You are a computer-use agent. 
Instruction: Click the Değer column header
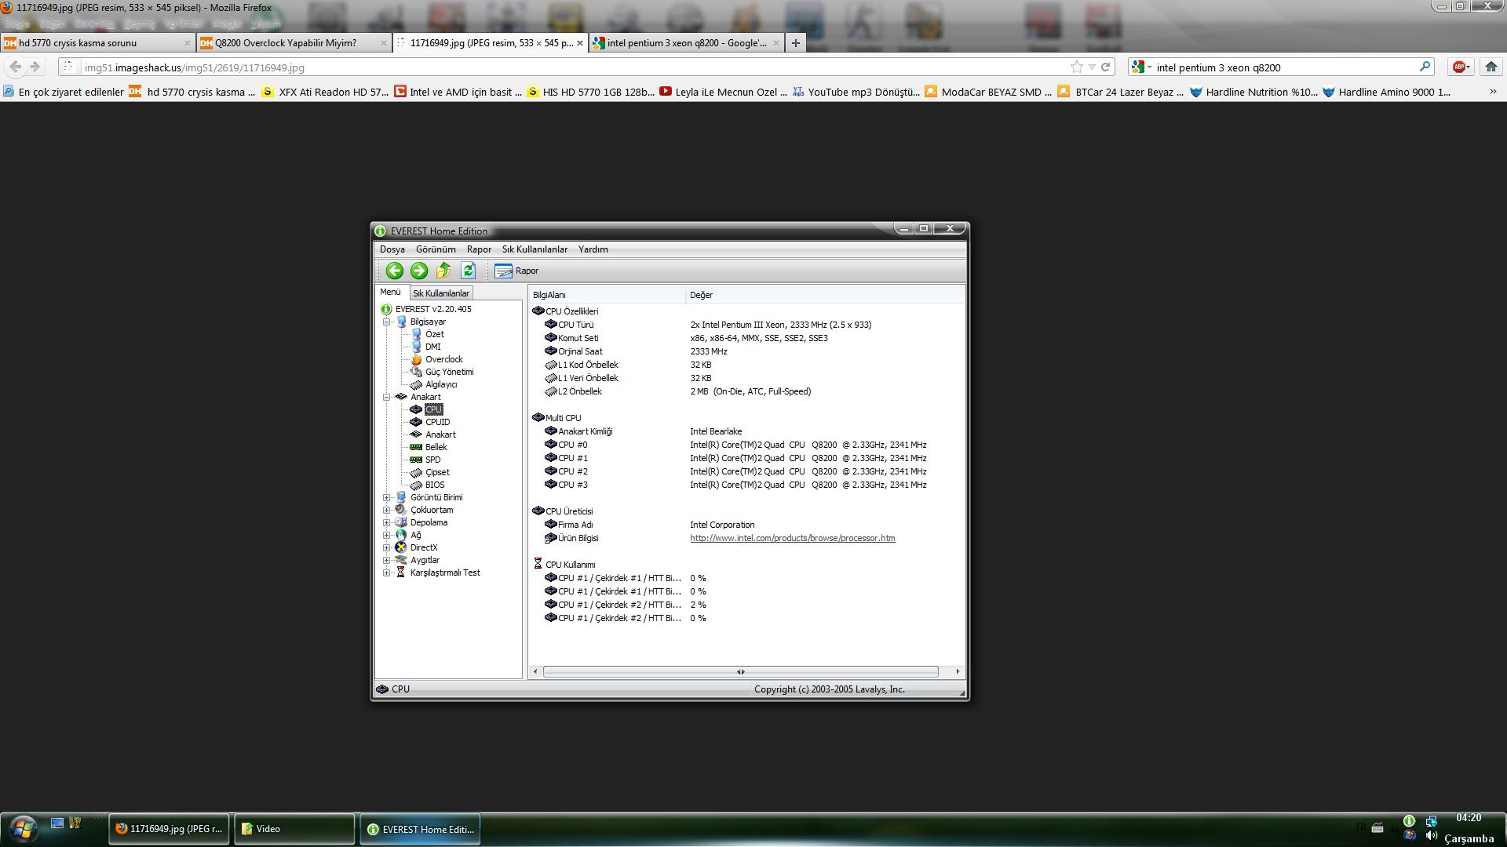click(x=825, y=295)
